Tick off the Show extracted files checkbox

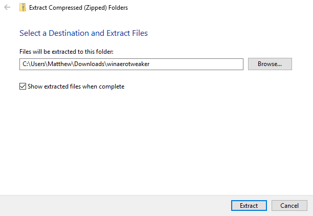click(x=23, y=87)
